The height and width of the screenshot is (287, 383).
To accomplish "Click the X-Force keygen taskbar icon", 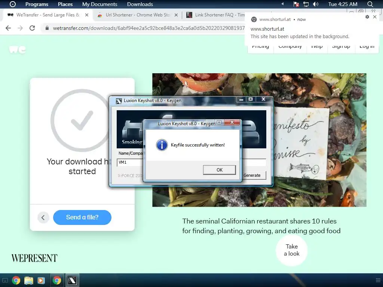I will click(x=72, y=280).
